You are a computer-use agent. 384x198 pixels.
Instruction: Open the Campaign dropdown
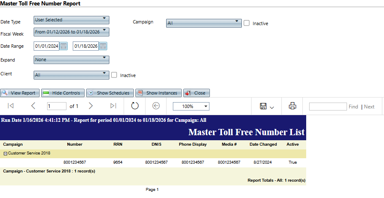pyautogui.click(x=204, y=23)
